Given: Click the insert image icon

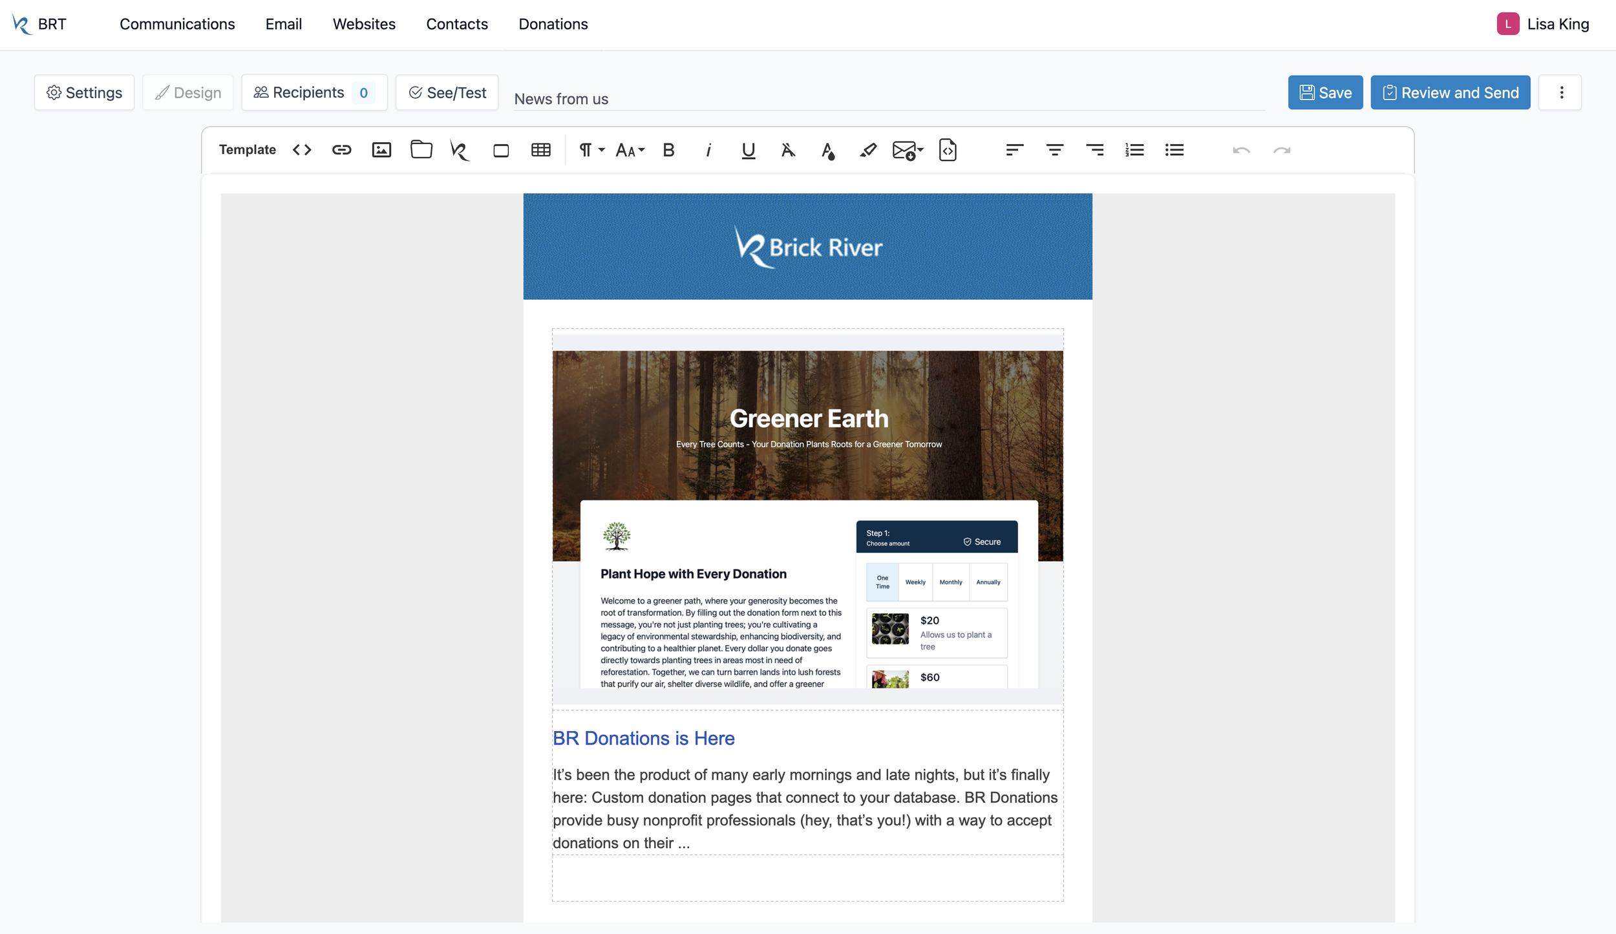Looking at the screenshot, I should point(381,150).
